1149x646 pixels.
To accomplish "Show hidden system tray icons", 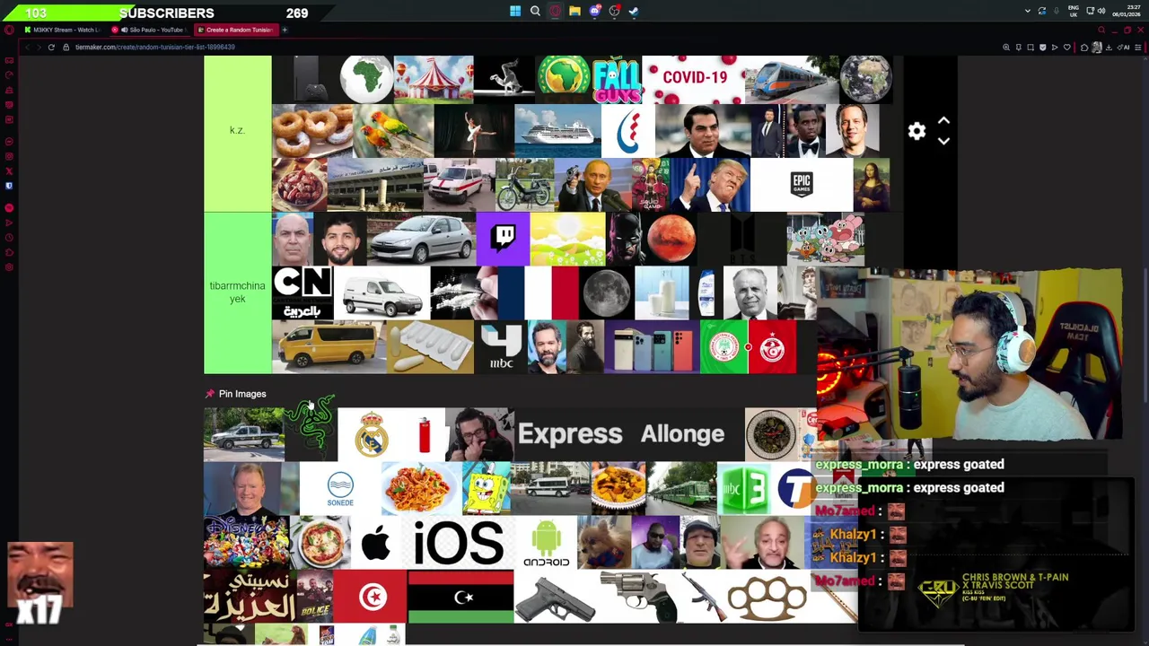I will (x=1027, y=12).
